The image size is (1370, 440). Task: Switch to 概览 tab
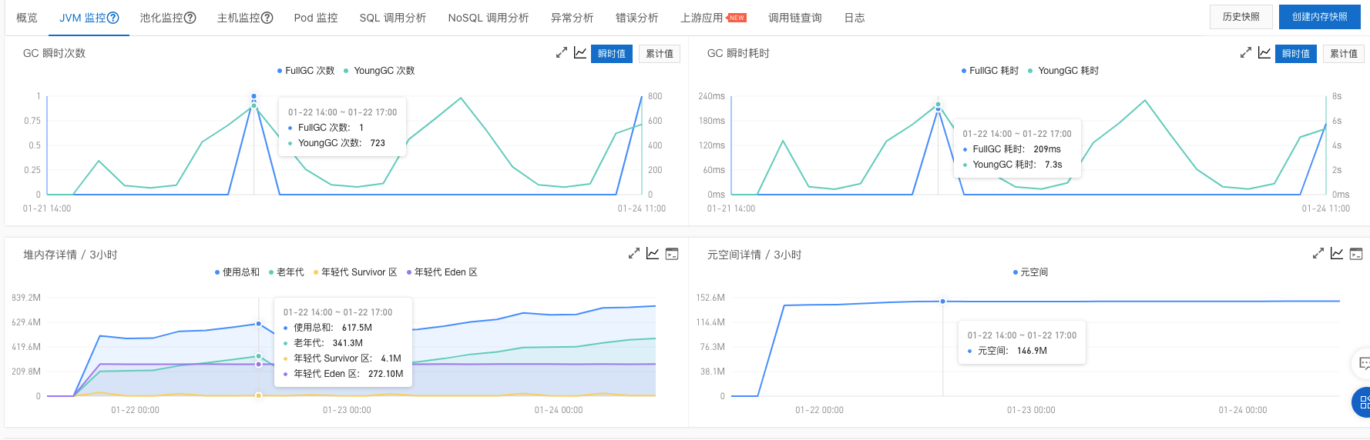pos(27,18)
